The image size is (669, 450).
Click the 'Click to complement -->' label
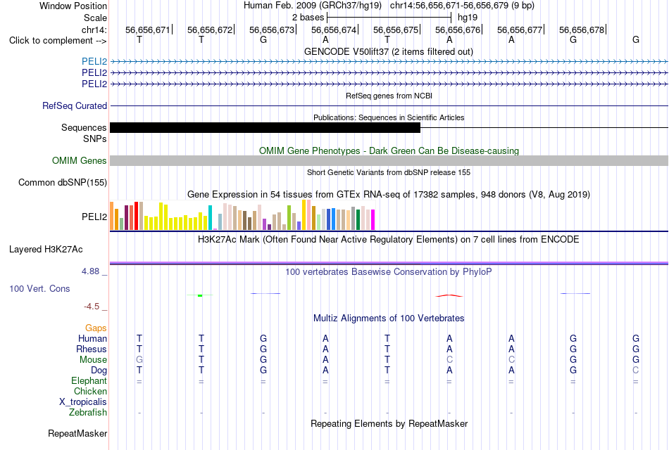click(x=58, y=41)
